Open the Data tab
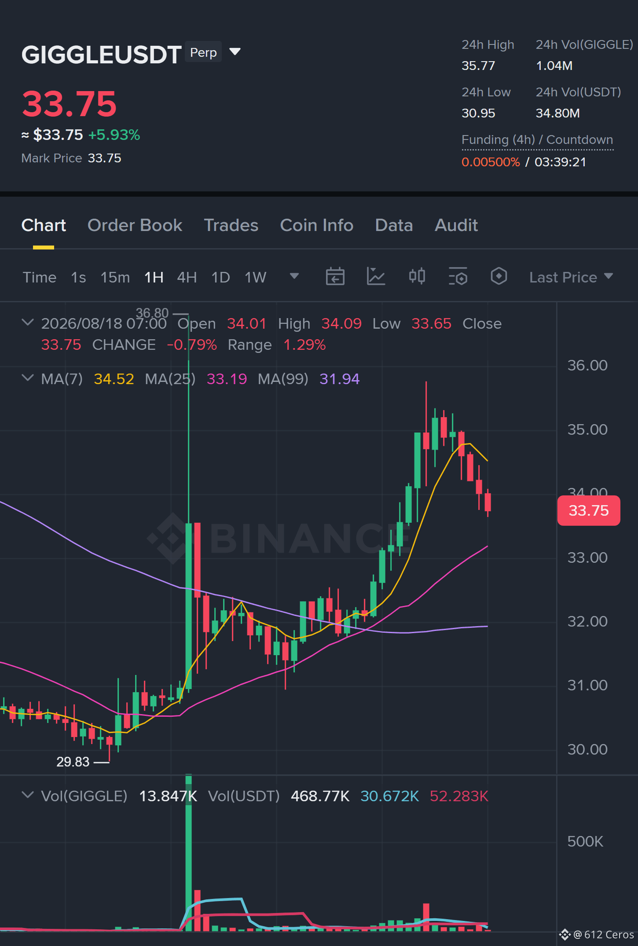The image size is (638, 946). pyautogui.click(x=394, y=225)
